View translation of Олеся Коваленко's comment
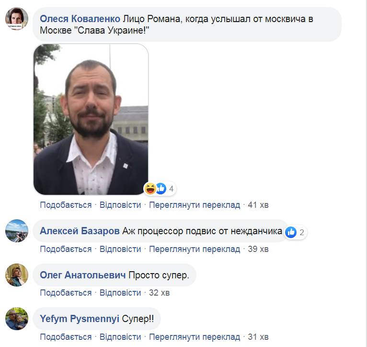367x347 pixels. 195,205
